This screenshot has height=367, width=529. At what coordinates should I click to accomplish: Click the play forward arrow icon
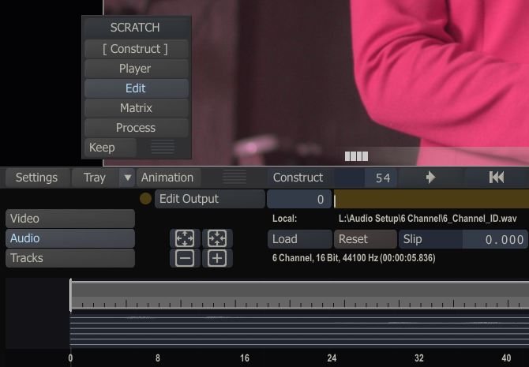(430, 178)
